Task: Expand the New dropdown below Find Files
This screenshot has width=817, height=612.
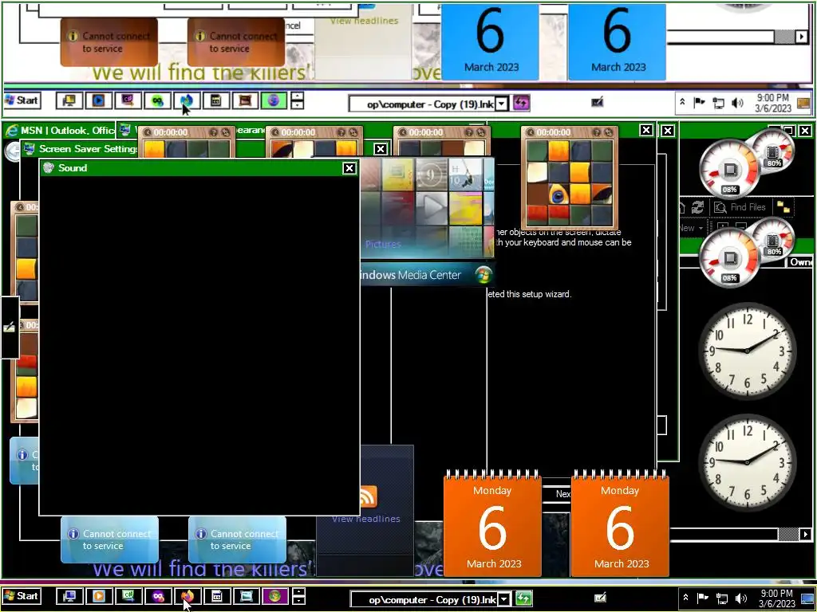Action: point(701,228)
